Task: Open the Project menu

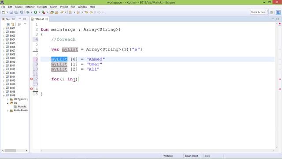Action: tap(64, 7)
